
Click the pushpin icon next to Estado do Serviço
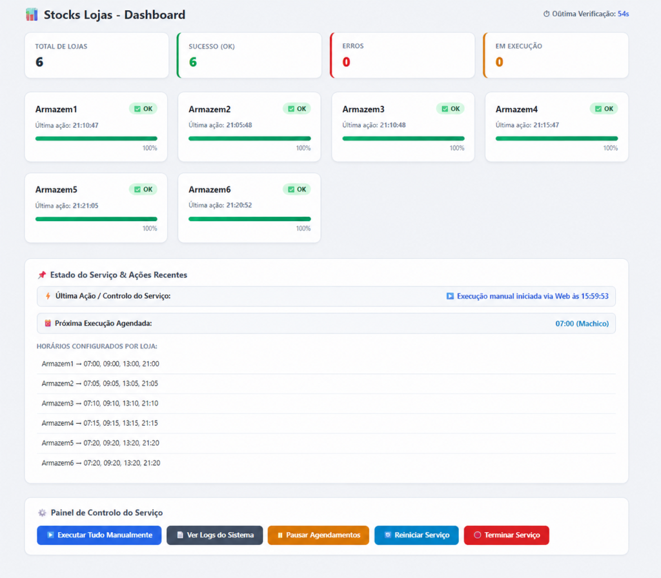42,275
